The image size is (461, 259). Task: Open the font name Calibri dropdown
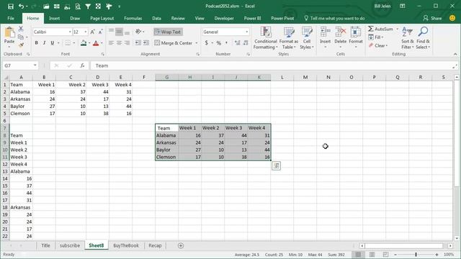(x=70, y=32)
